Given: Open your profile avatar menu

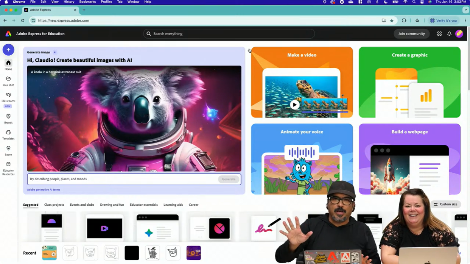Looking at the screenshot, I should pyautogui.click(x=459, y=34).
